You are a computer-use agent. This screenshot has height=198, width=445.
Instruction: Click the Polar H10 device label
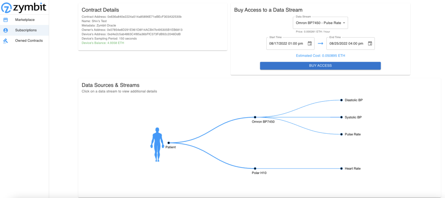coord(259,173)
